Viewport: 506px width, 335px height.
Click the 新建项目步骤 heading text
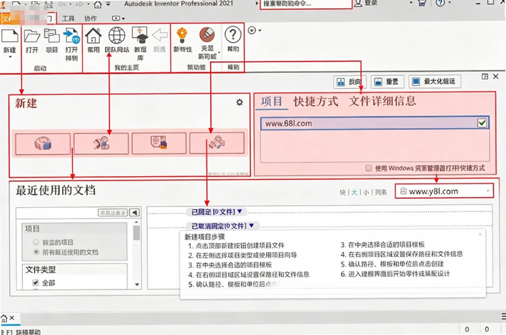pyautogui.click(x=204, y=237)
